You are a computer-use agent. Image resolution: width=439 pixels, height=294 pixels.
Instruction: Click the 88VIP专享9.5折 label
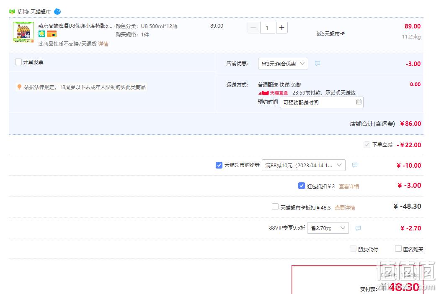click(287, 228)
